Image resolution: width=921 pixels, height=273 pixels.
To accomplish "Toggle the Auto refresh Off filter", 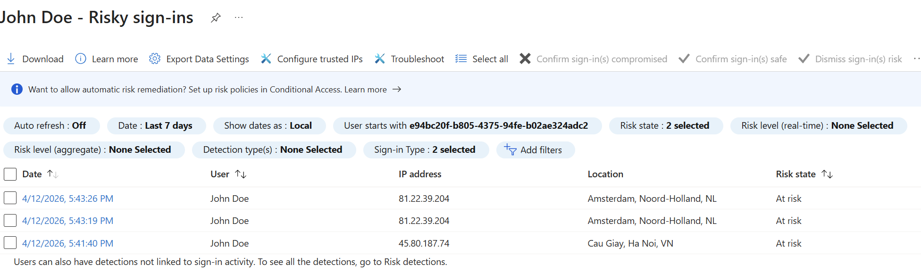I will [x=50, y=125].
